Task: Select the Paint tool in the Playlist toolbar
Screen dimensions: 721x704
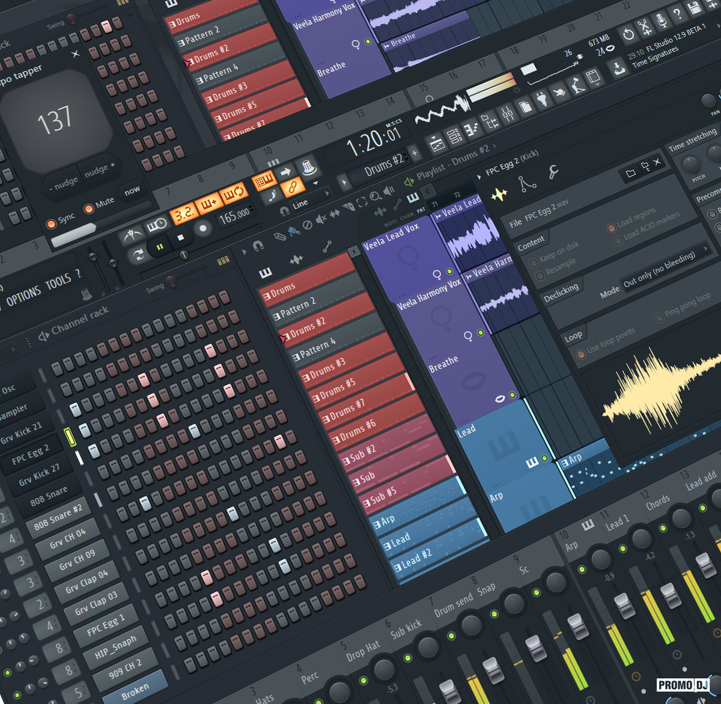Action: click(295, 232)
